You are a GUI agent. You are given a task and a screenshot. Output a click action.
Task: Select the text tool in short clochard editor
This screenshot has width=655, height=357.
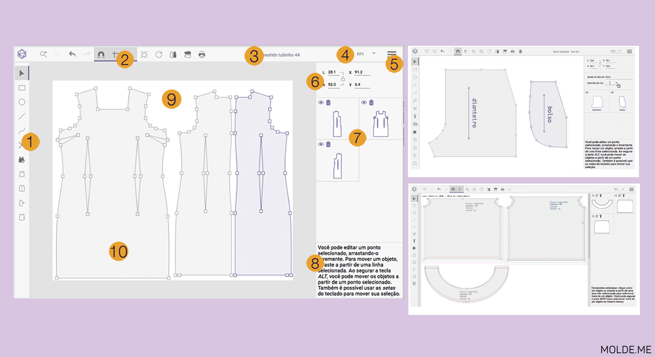(415, 116)
